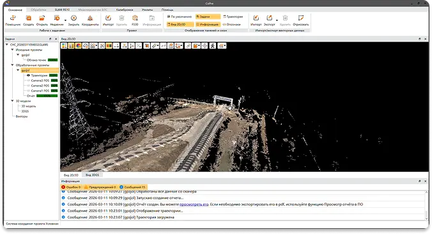Screen dimensions: 432x234
Task: Hide the Траектория layer with its eye icon
Action: (x=28, y=75)
